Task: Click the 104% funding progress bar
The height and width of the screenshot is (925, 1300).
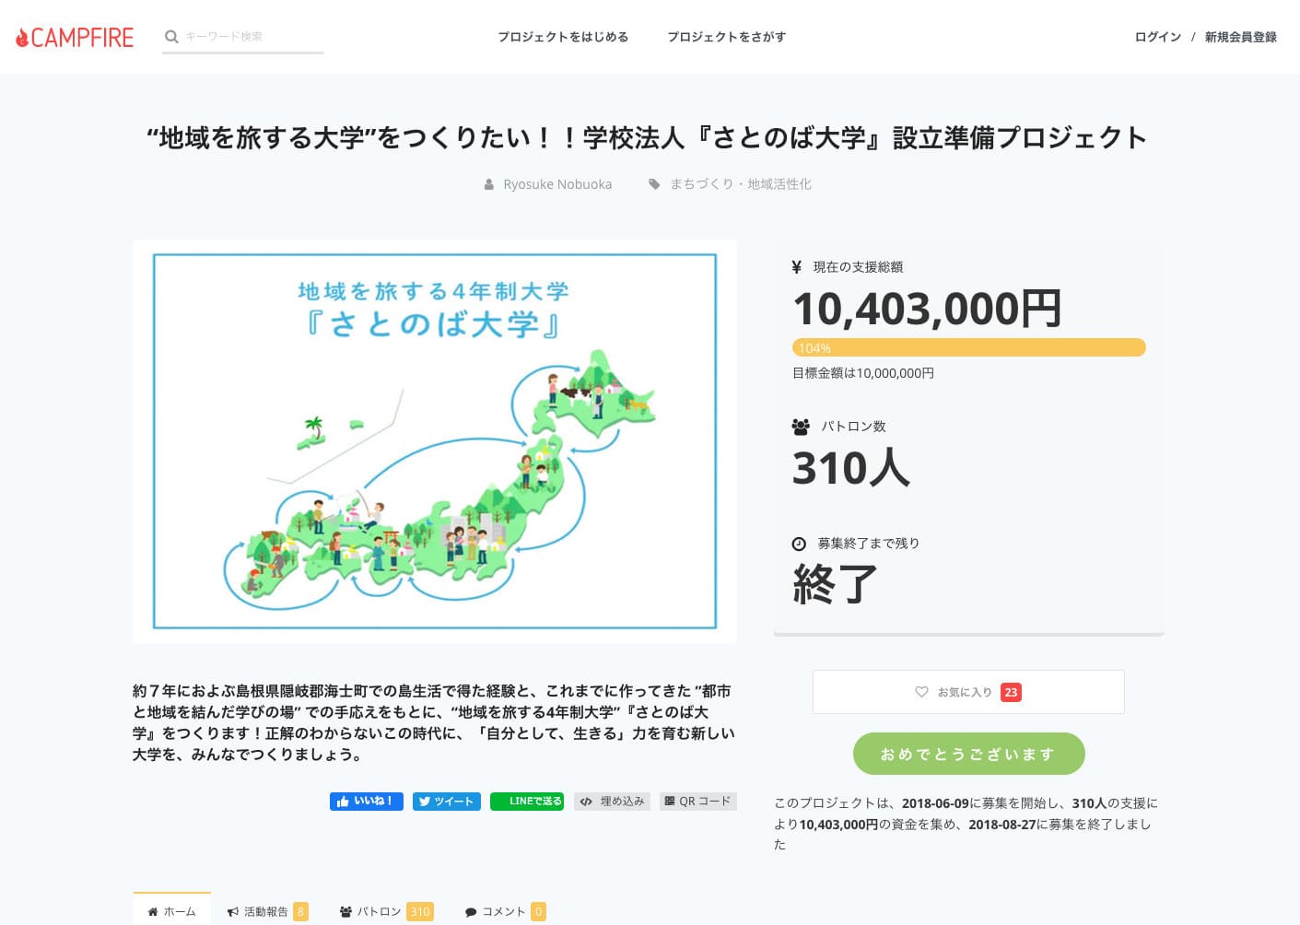Action: [x=968, y=347]
